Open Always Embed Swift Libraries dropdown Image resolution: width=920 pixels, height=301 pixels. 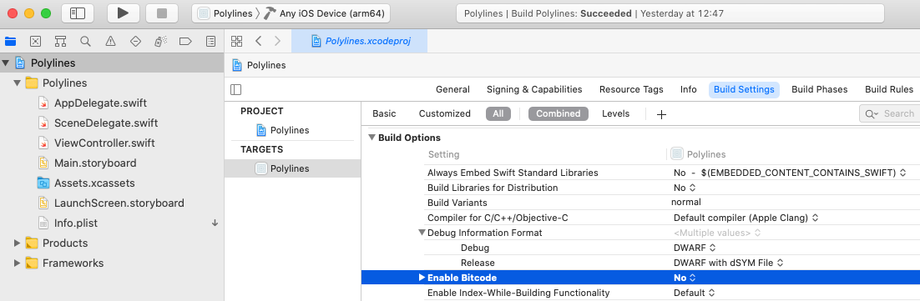790,173
